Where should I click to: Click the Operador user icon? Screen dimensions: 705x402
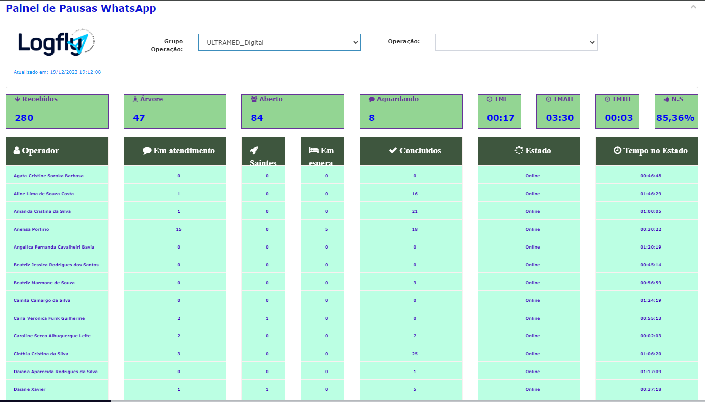coord(17,150)
